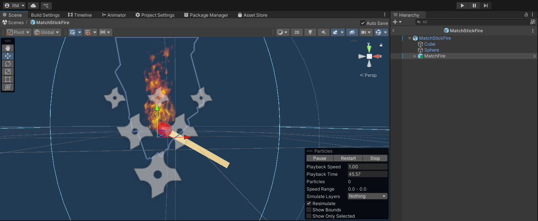Click the Playback Speed input field
Image resolution: width=538 pixels, height=221 pixels.
click(367, 167)
